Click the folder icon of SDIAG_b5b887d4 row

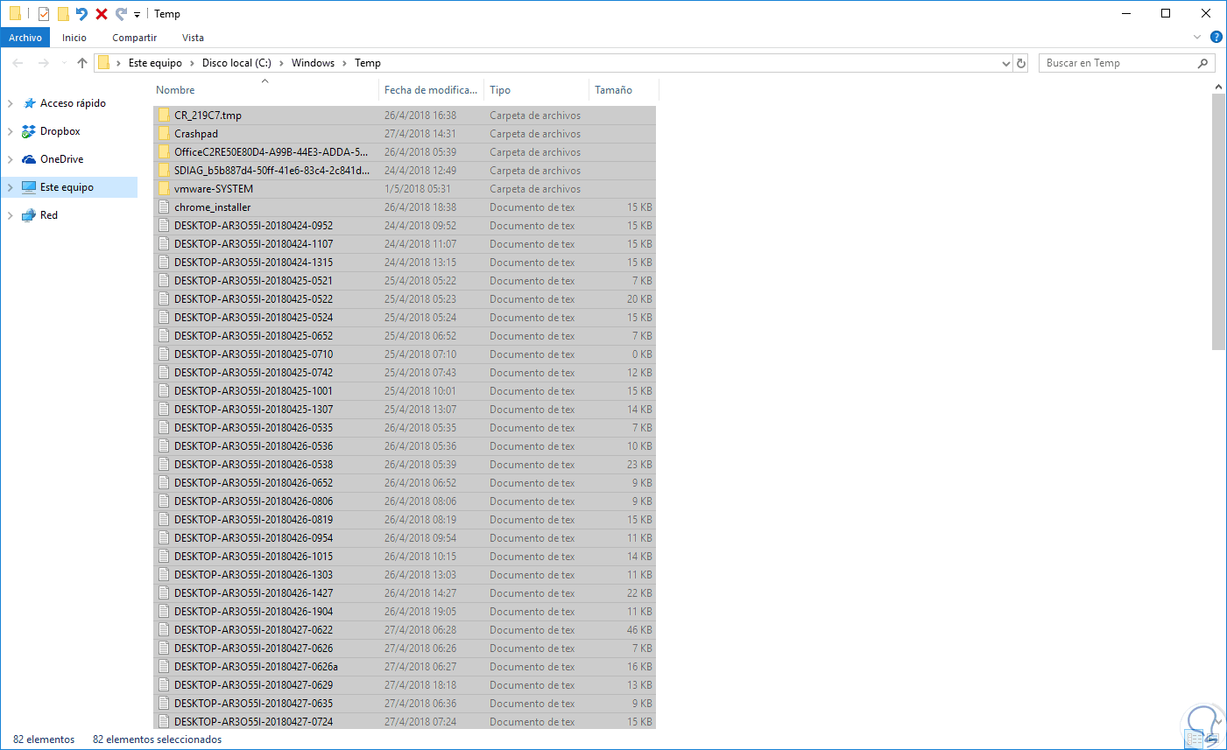pyautogui.click(x=164, y=171)
